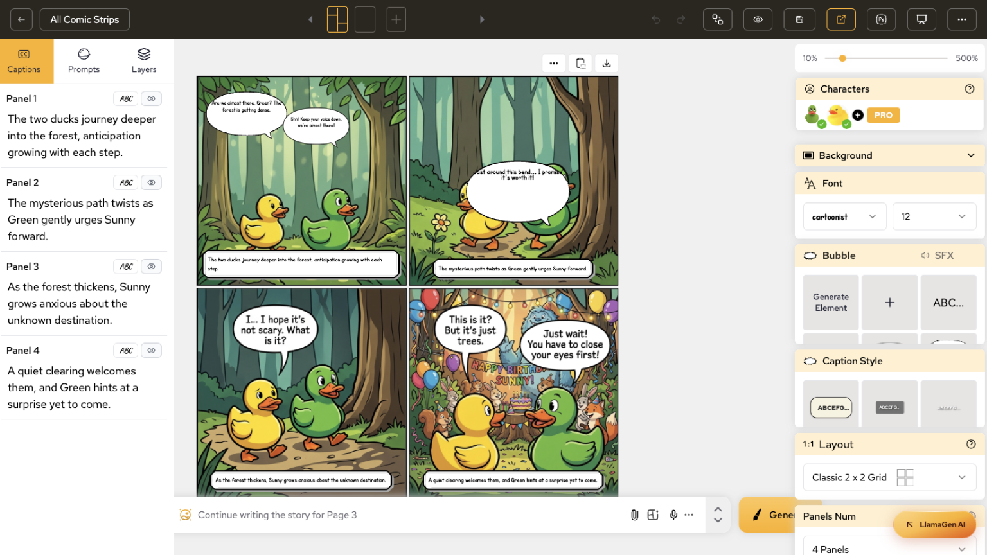Click the PRO badge button
Image resolution: width=987 pixels, height=555 pixels.
point(884,115)
